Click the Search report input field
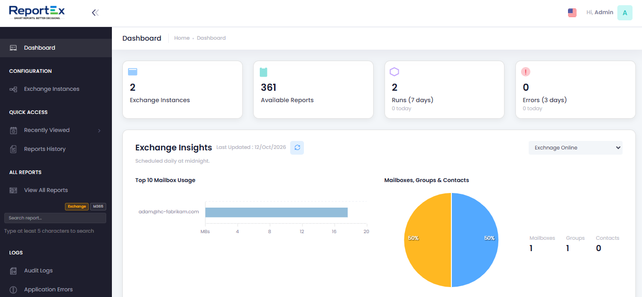The image size is (642, 297). click(x=55, y=218)
